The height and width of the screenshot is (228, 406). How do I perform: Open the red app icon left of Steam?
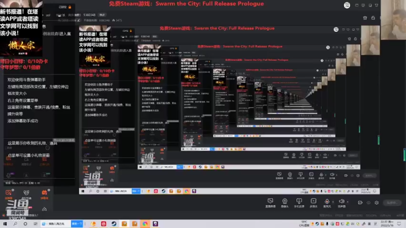(x=104, y=224)
